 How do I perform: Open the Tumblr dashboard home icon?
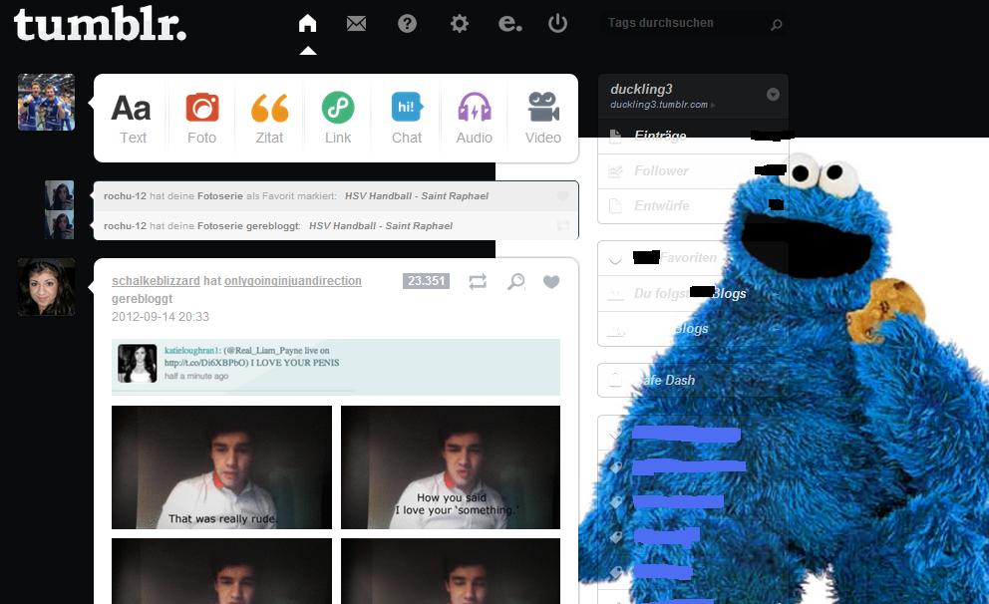coord(307,23)
